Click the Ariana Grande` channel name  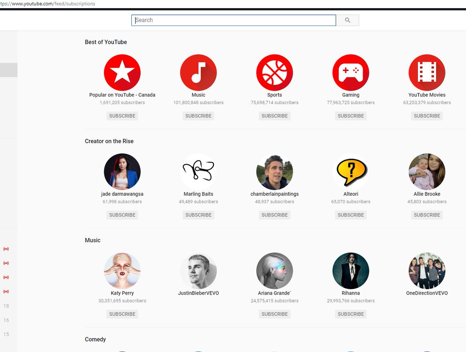[x=275, y=293]
